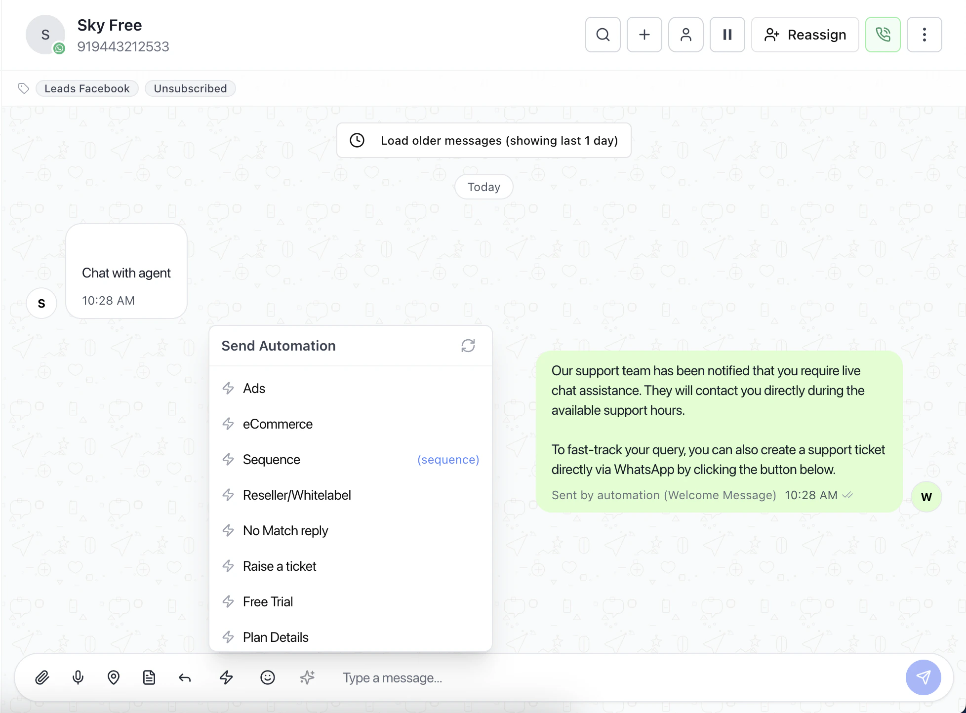The image size is (966, 713).
Task: Click the location pin icon
Action: (x=114, y=677)
